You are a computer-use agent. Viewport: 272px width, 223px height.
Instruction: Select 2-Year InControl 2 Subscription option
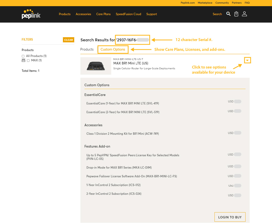(114, 194)
